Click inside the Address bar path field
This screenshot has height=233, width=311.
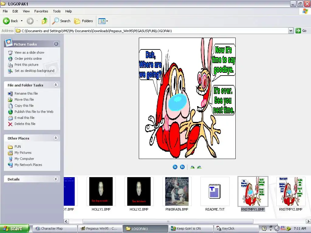(152, 31)
